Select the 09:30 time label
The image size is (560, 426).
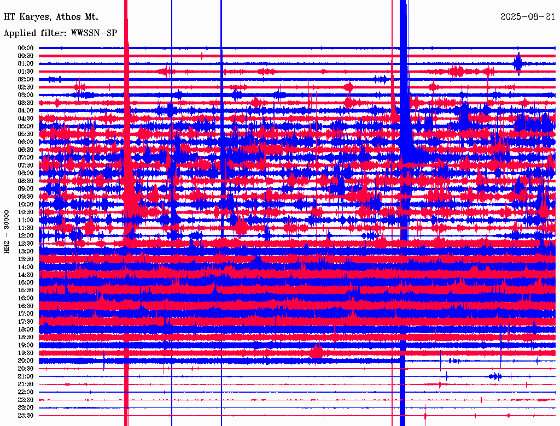[26, 197]
